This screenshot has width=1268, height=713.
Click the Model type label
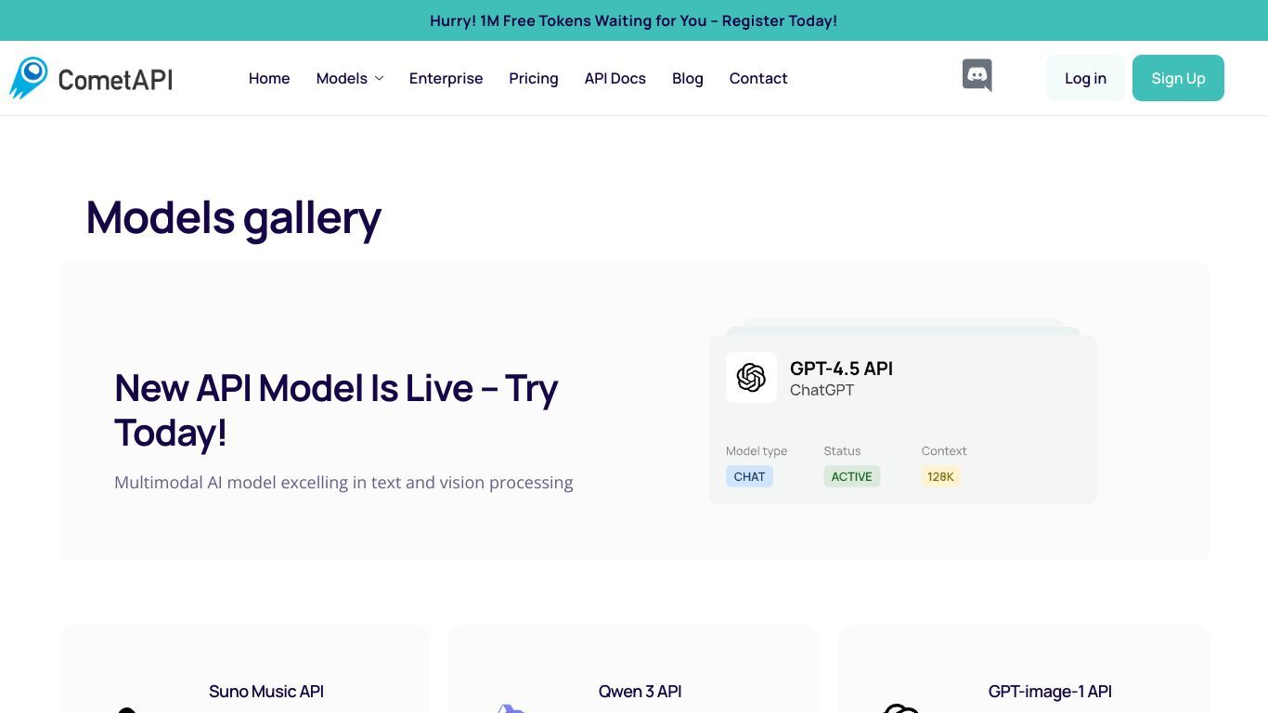pyautogui.click(x=757, y=451)
